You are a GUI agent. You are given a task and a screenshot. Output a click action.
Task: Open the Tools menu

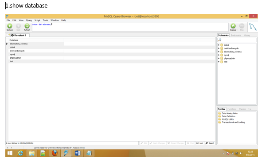click(45, 20)
